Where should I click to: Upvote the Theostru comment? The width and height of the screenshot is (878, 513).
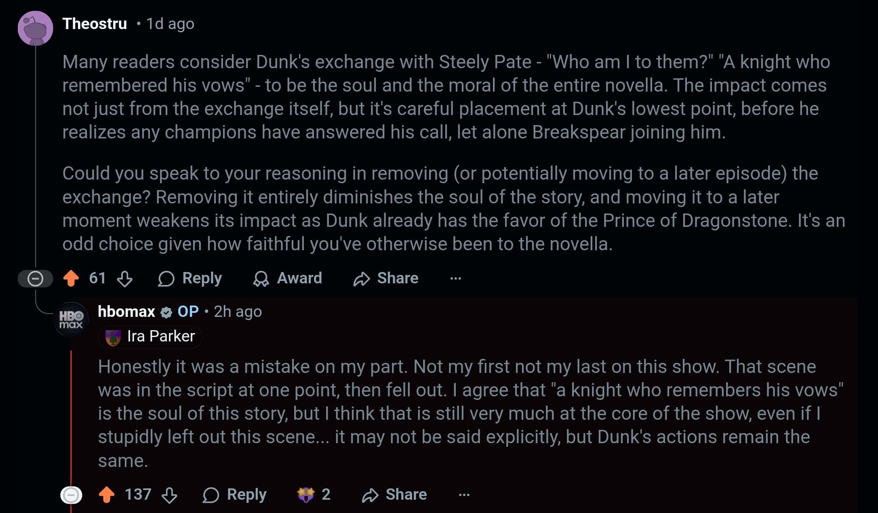(71, 278)
